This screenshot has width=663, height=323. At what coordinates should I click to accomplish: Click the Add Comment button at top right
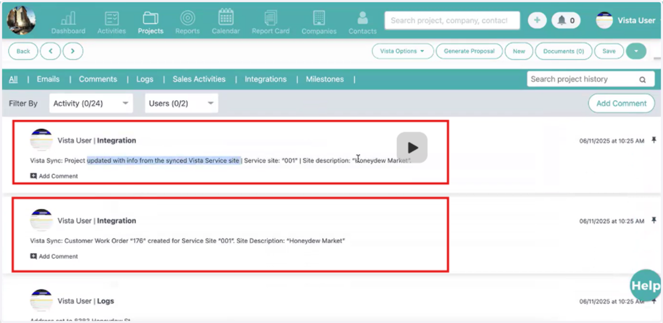pyautogui.click(x=622, y=103)
